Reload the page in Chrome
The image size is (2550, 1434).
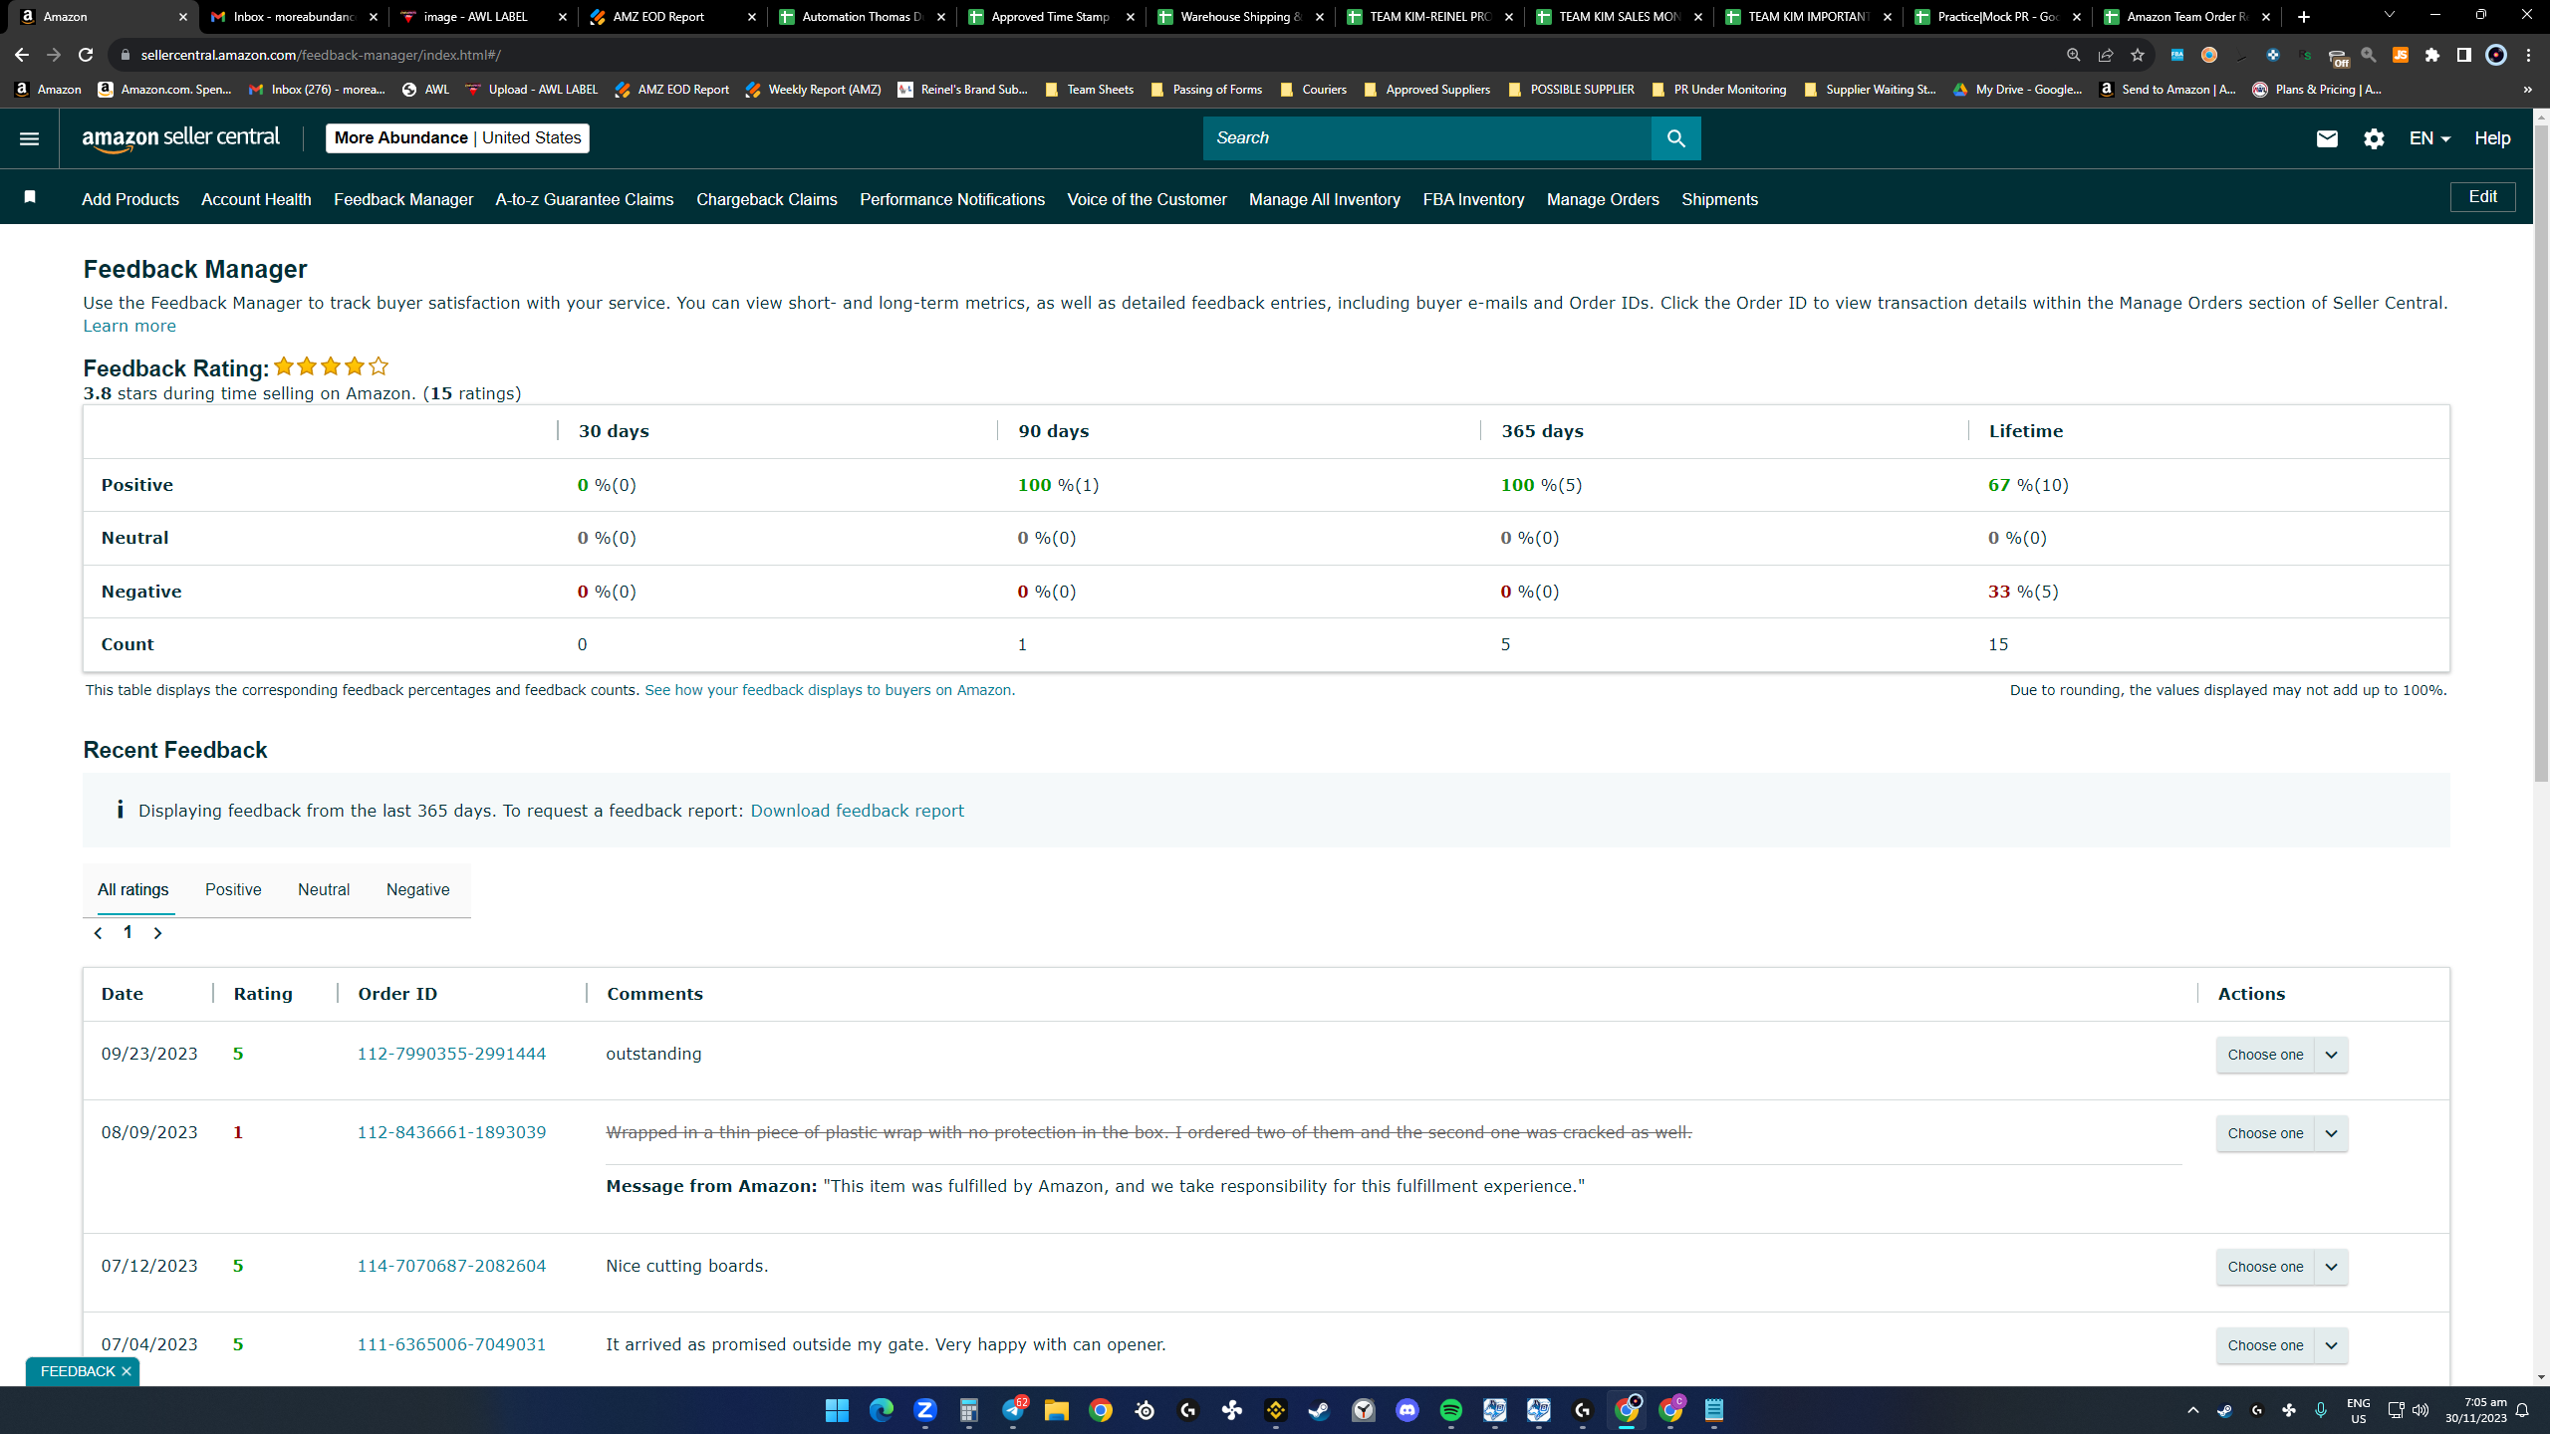pos(86,55)
